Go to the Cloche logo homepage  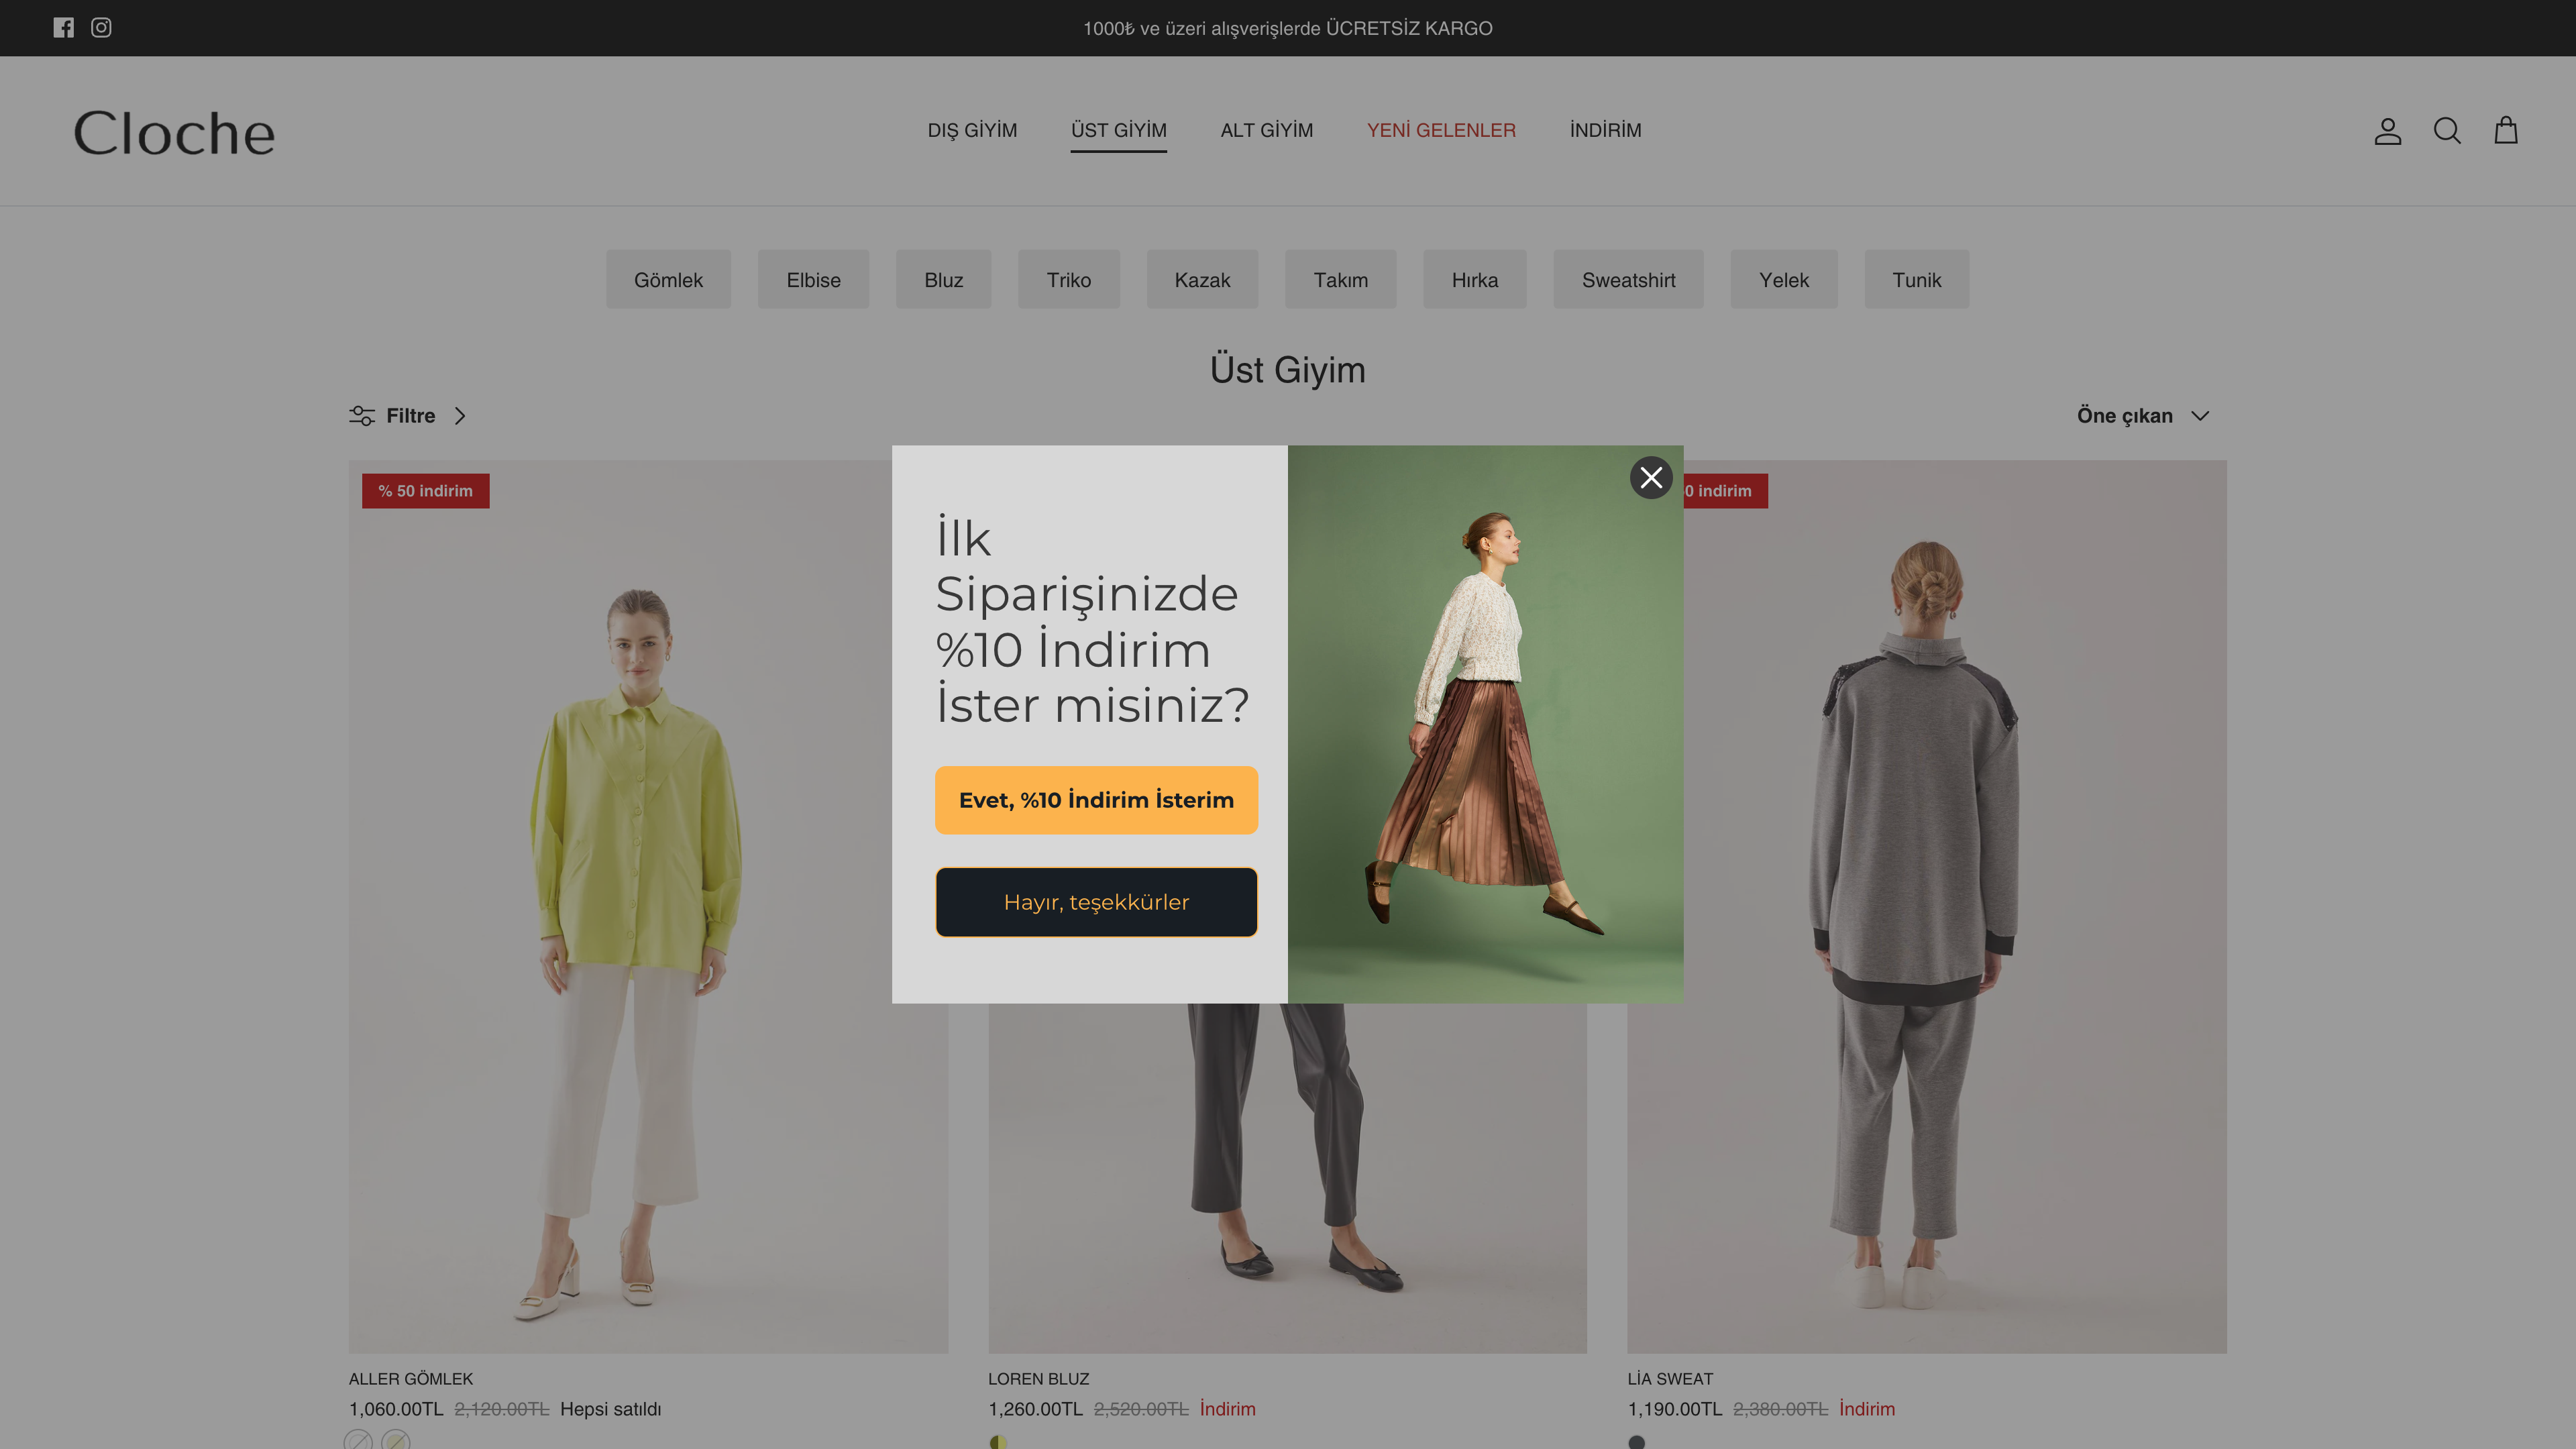click(x=174, y=133)
